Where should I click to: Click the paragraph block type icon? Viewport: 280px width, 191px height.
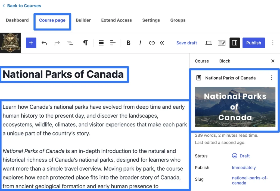(x=86, y=43)
